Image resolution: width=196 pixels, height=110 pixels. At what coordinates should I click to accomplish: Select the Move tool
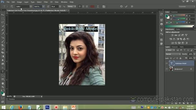pos(3,15)
